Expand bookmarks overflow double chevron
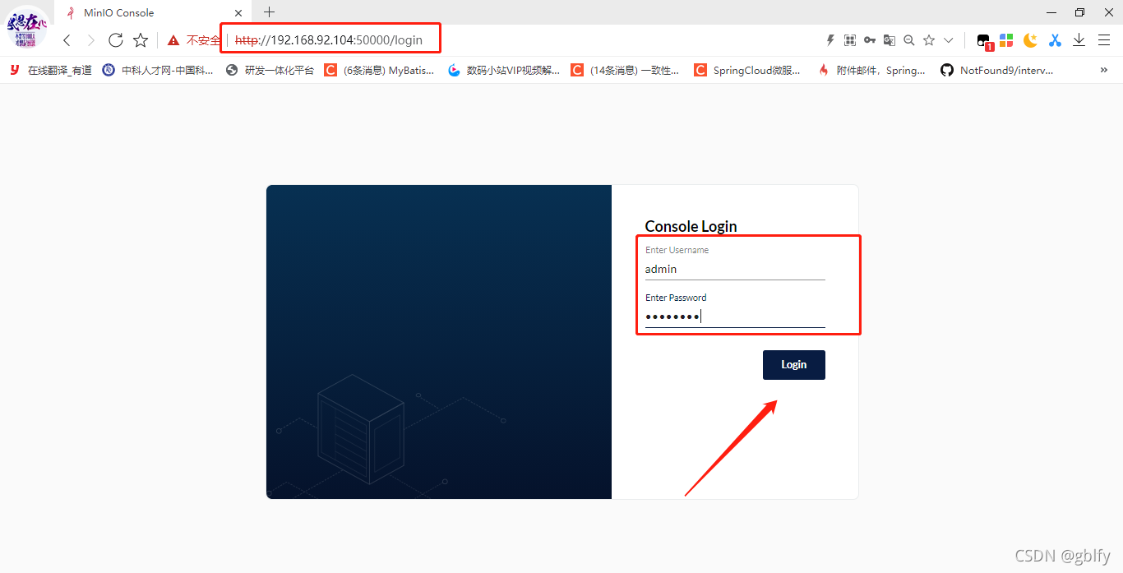1123x573 pixels. click(1103, 71)
